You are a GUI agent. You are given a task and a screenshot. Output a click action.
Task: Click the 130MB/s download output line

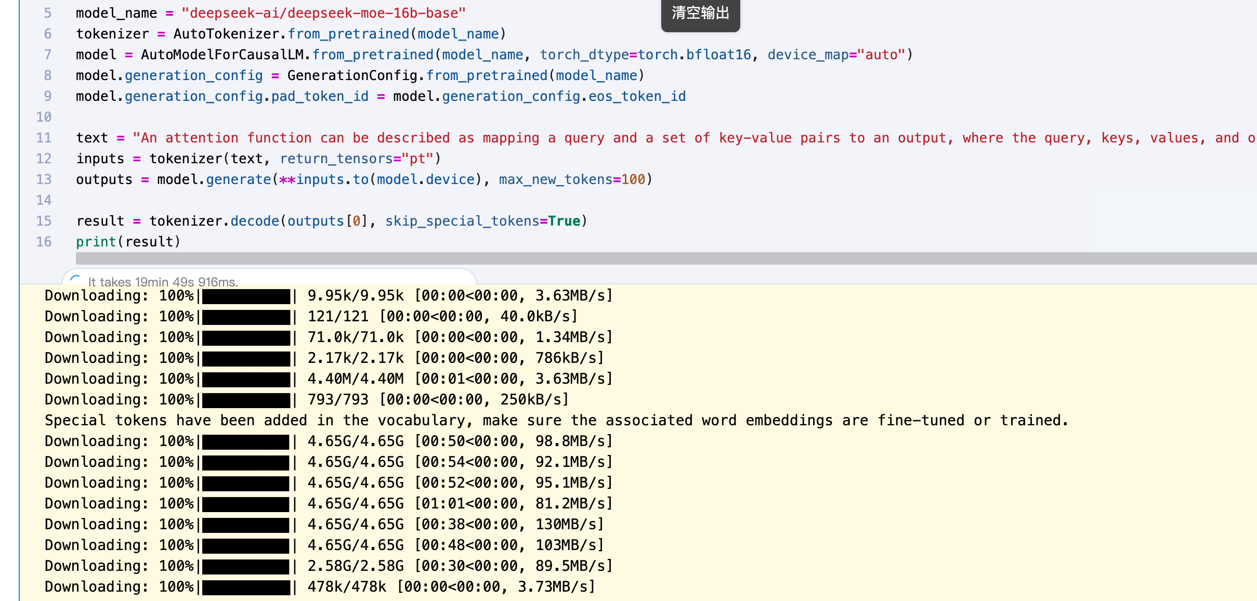[324, 525]
